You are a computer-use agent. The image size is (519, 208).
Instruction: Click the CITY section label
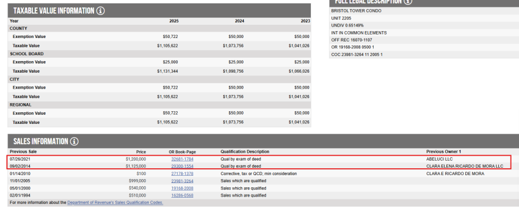tap(14, 80)
